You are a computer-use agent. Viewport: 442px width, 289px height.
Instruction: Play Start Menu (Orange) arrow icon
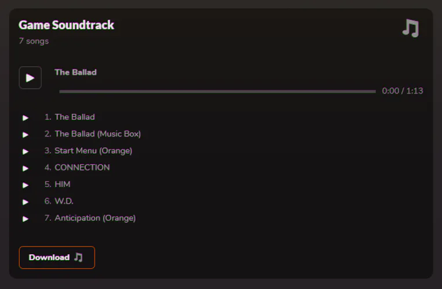pos(26,151)
